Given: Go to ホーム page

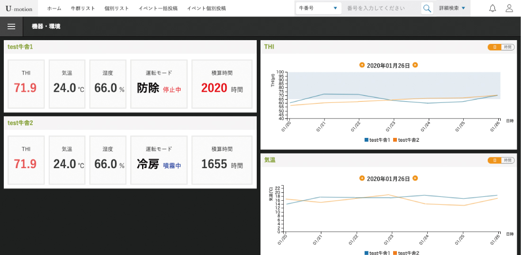Looking at the screenshot, I should coord(54,8).
